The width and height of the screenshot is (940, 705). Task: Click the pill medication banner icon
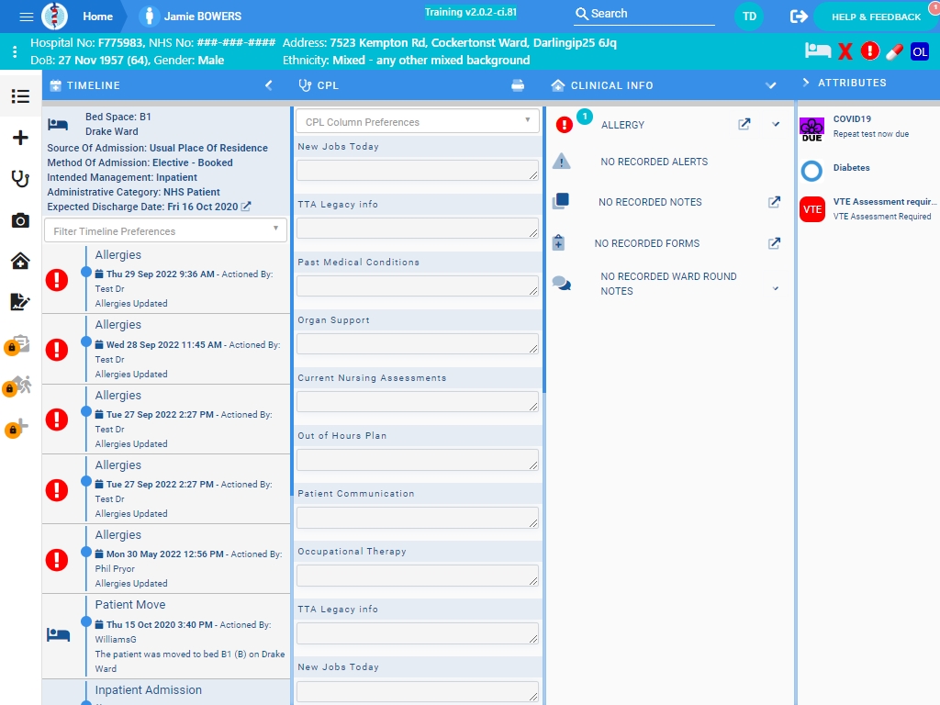tap(894, 51)
